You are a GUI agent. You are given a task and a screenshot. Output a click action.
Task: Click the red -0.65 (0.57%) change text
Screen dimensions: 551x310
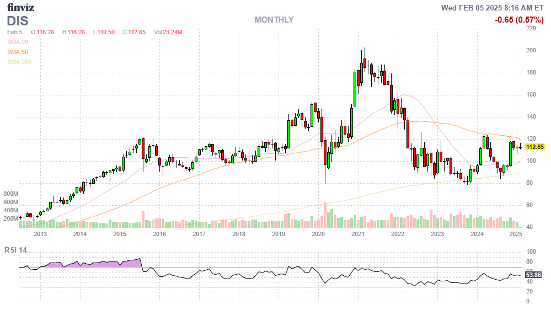click(518, 20)
